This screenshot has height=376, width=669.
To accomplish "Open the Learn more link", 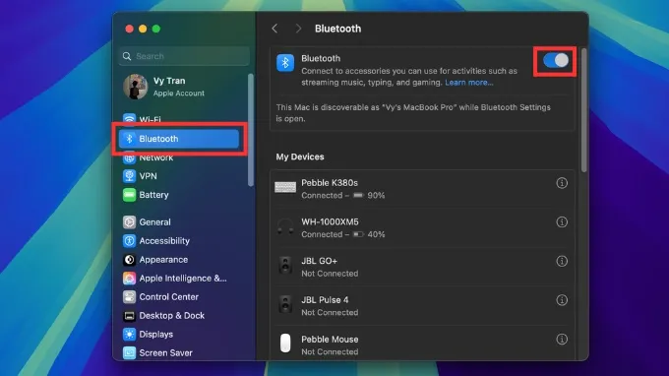I will pos(469,83).
